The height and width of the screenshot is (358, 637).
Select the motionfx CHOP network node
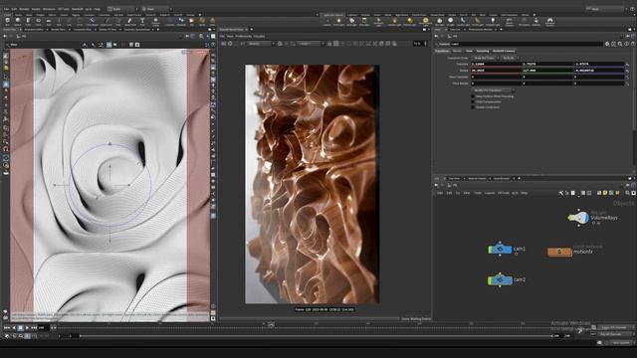pyautogui.click(x=559, y=252)
